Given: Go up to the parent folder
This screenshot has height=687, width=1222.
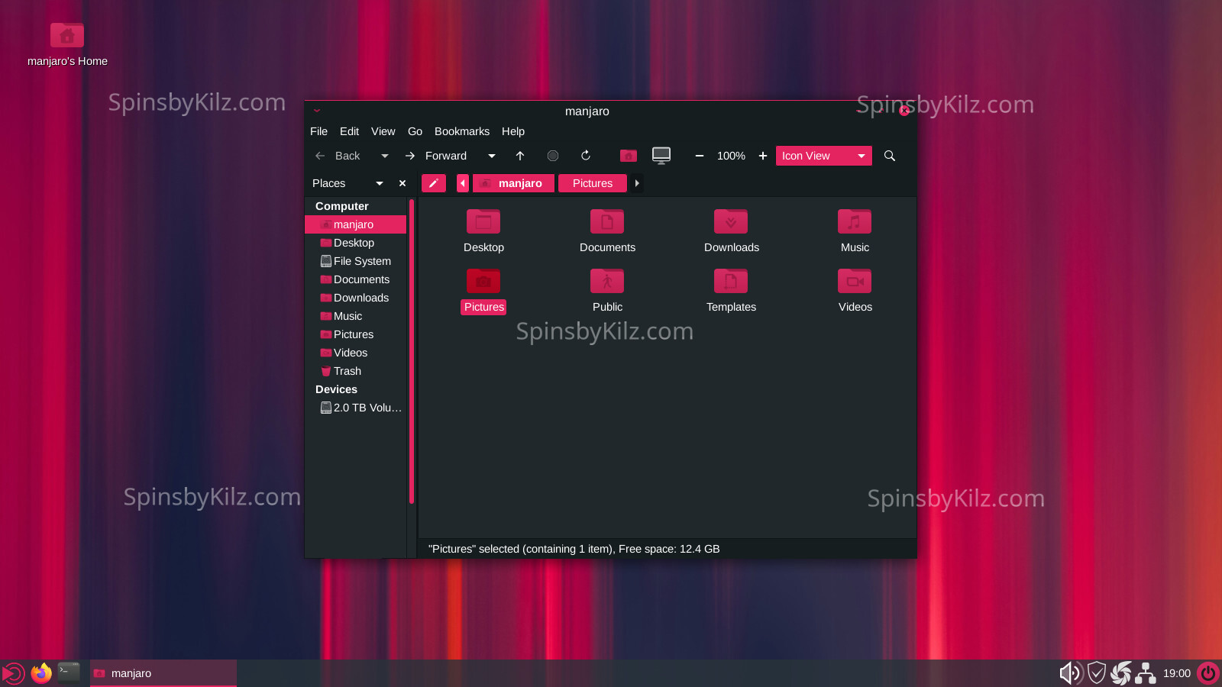Looking at the screenshot, I should (520, 156).
